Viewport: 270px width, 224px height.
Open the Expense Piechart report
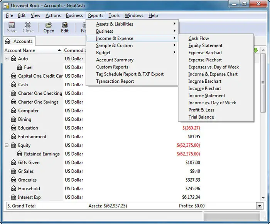[x=216, y=60]
